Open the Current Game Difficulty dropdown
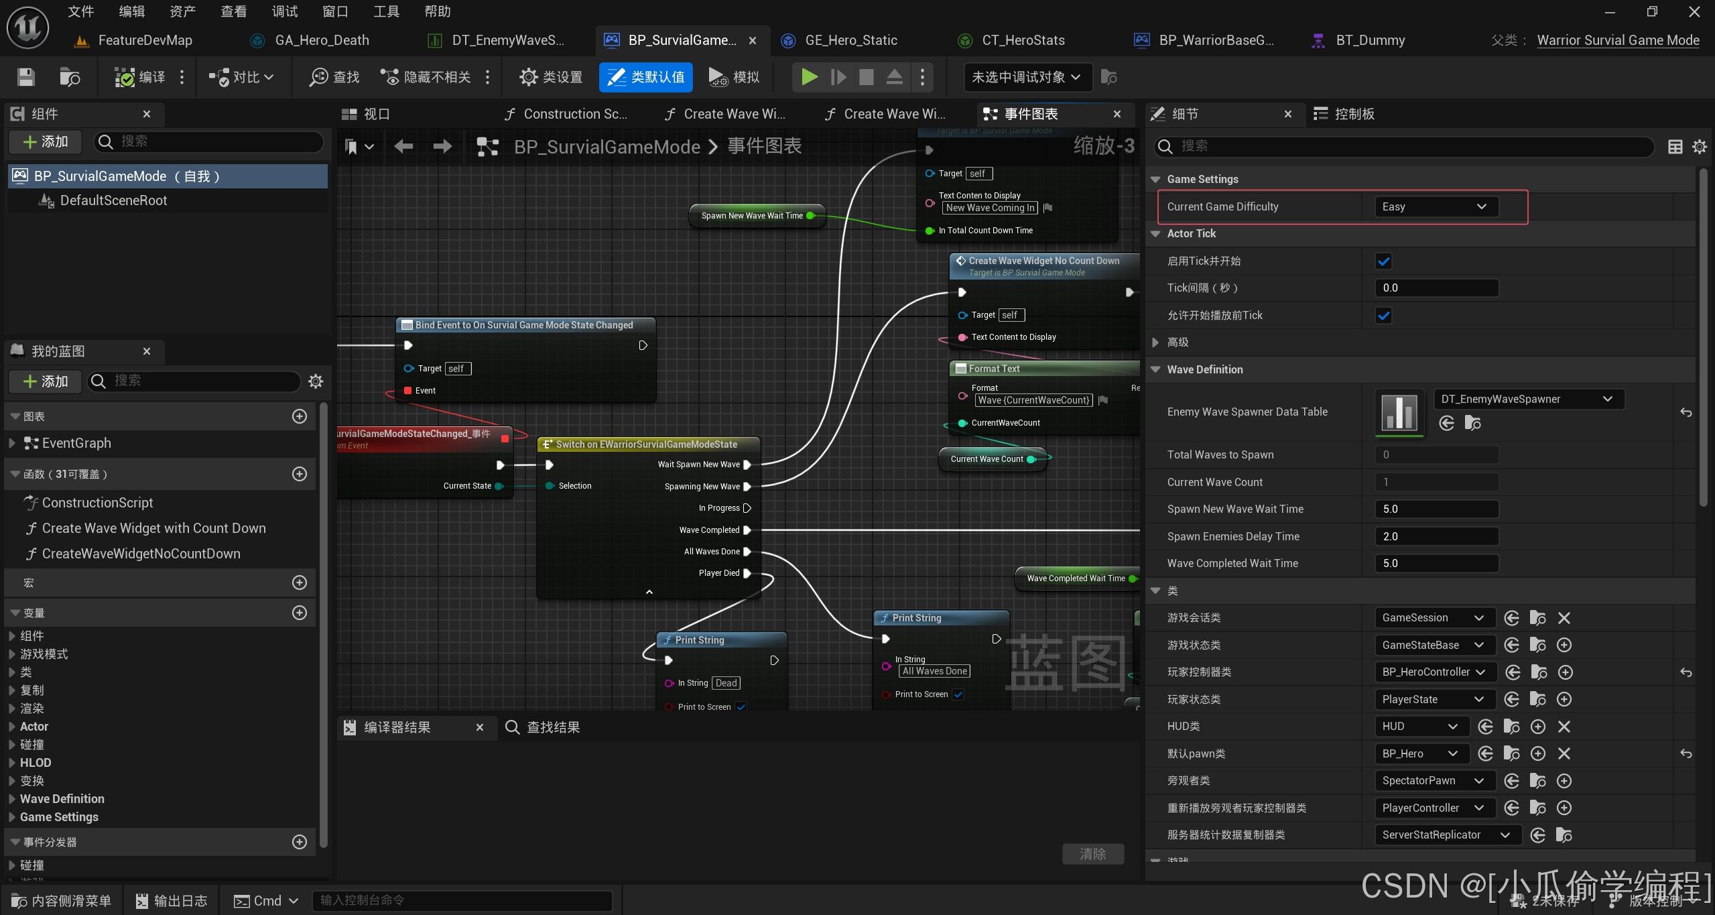 (x=1434, y=206)
